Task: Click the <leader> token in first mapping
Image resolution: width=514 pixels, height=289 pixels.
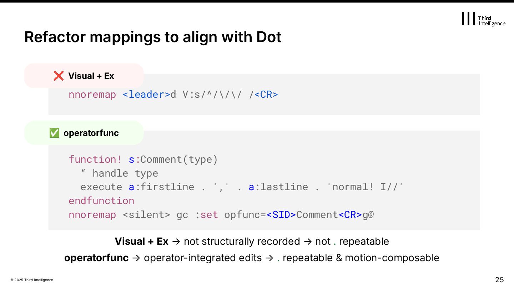Action: 146,95
